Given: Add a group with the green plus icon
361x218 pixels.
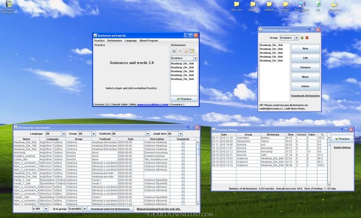Looking at the screenshot, I should pos(302,38).
